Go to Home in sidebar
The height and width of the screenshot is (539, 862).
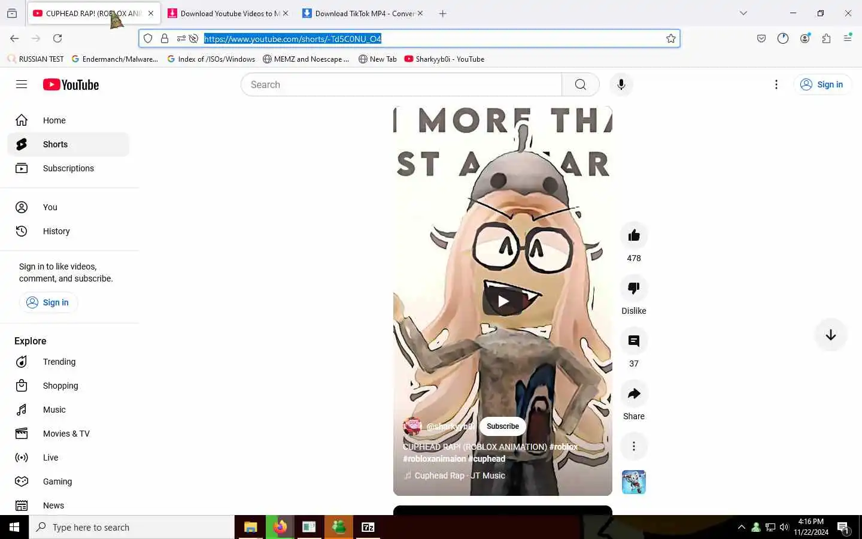tap(68, 120)
